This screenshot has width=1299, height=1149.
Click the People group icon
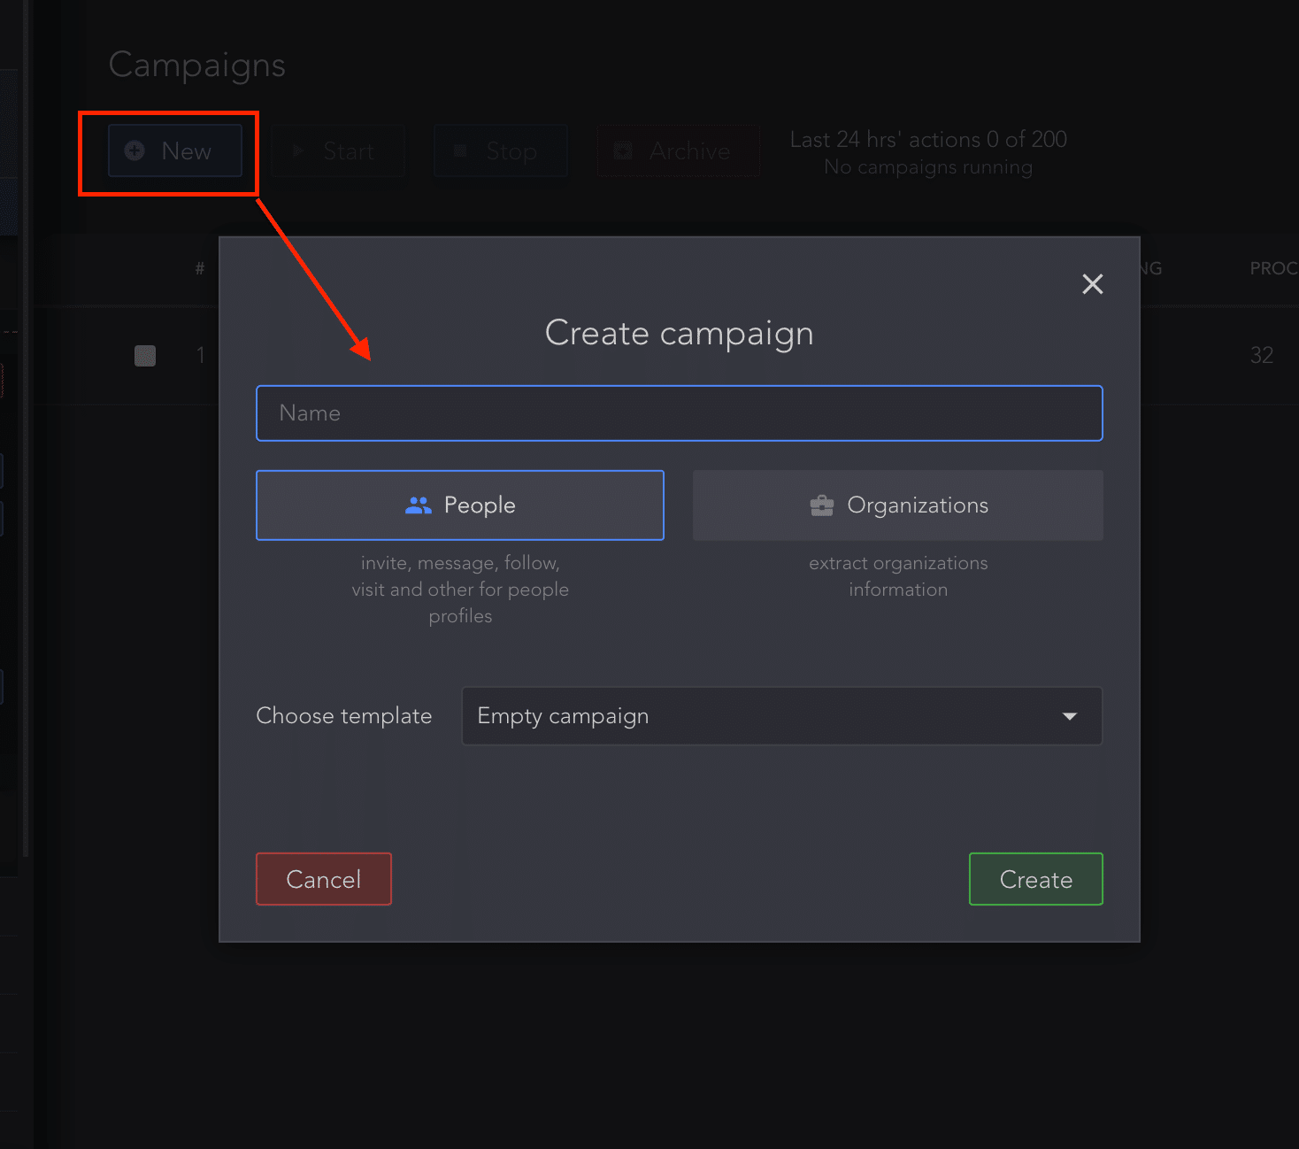(418, 505)
